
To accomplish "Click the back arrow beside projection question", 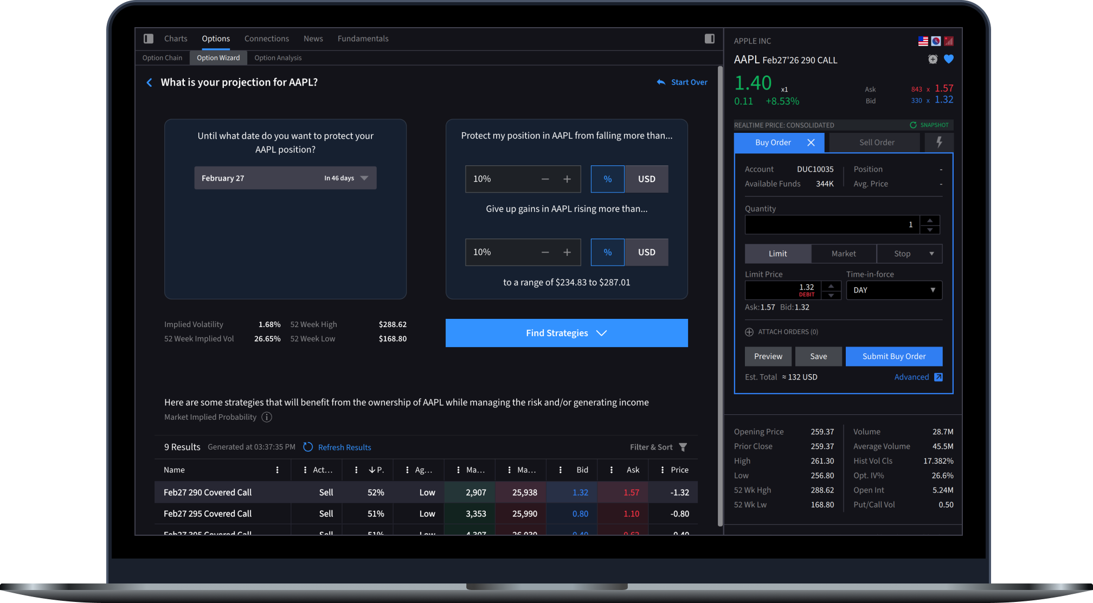I will (150, 82).
